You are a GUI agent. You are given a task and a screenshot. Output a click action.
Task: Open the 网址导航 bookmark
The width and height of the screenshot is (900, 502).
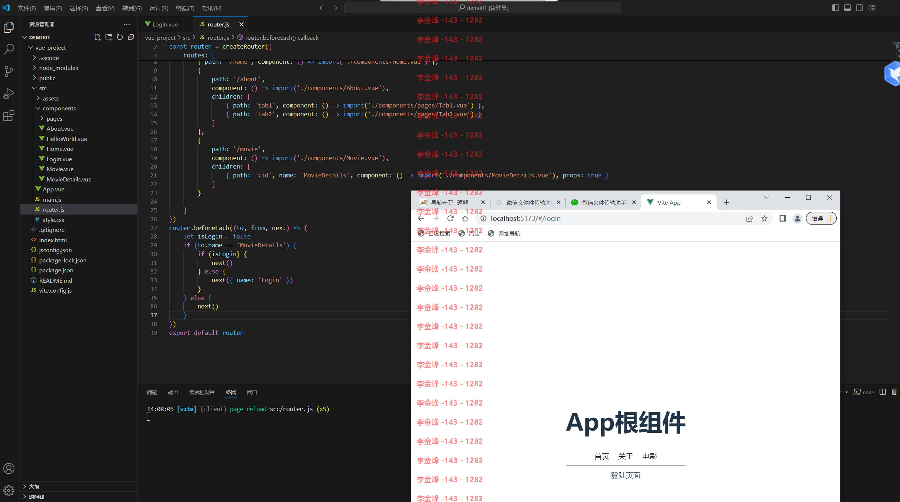click(504, 233)
